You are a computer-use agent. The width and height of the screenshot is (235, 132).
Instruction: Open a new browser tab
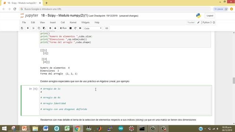point(47,3)
